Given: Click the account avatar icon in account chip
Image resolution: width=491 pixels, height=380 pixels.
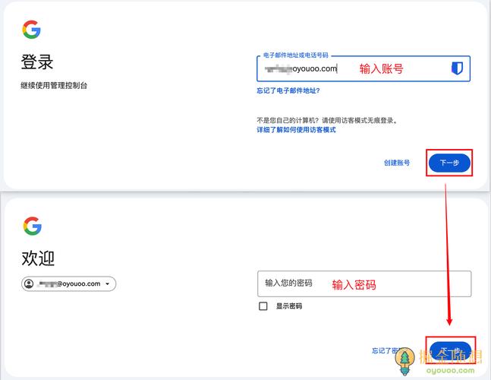Looking at the screenshot, I should 29,283.
